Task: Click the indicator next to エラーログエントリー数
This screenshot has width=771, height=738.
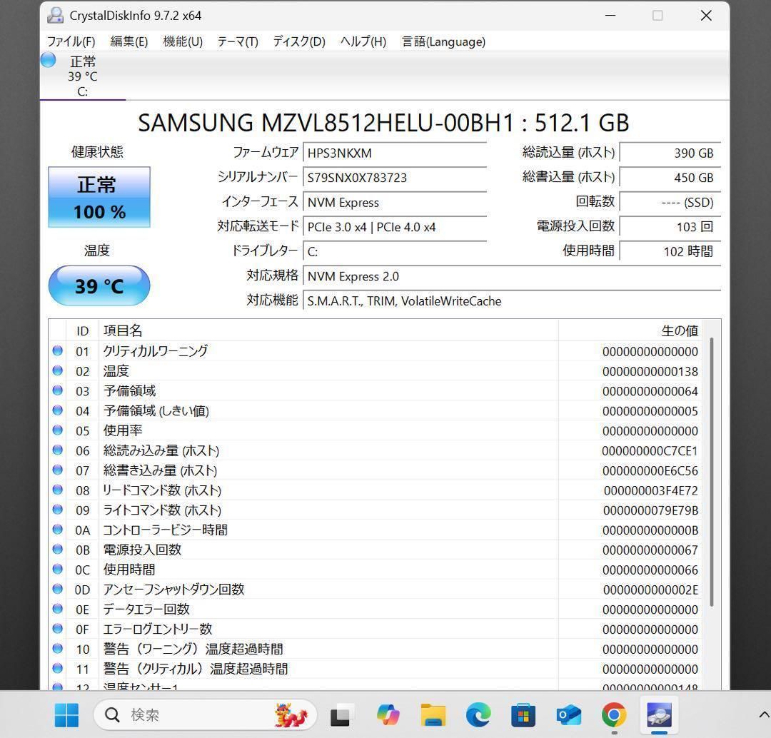Action: 58,630
